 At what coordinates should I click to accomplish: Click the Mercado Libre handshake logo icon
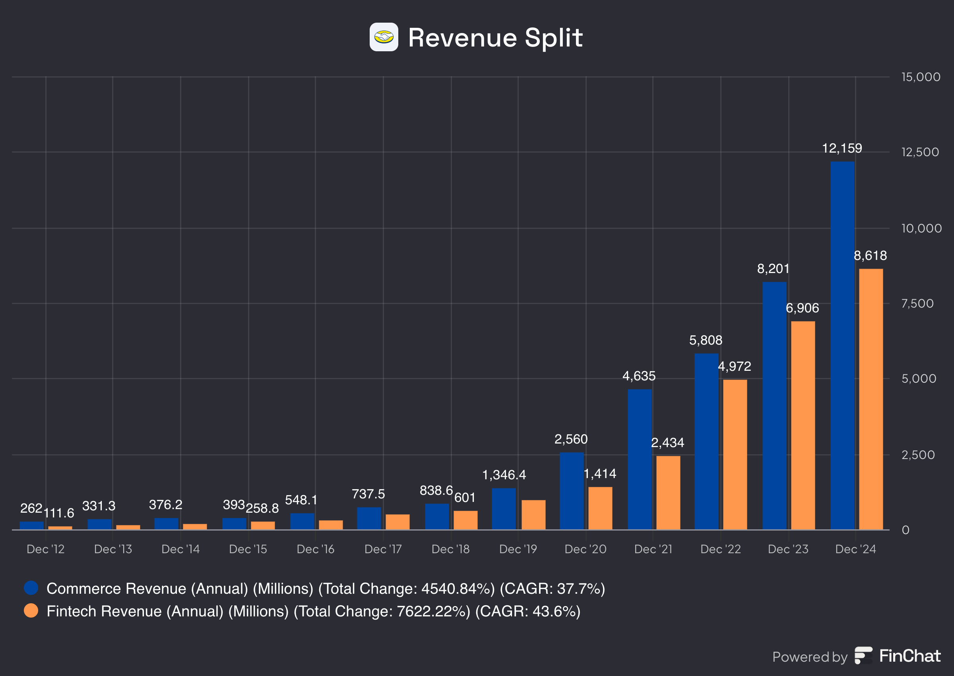click(383, 37)
